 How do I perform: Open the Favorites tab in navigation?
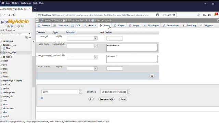(11, 30)
